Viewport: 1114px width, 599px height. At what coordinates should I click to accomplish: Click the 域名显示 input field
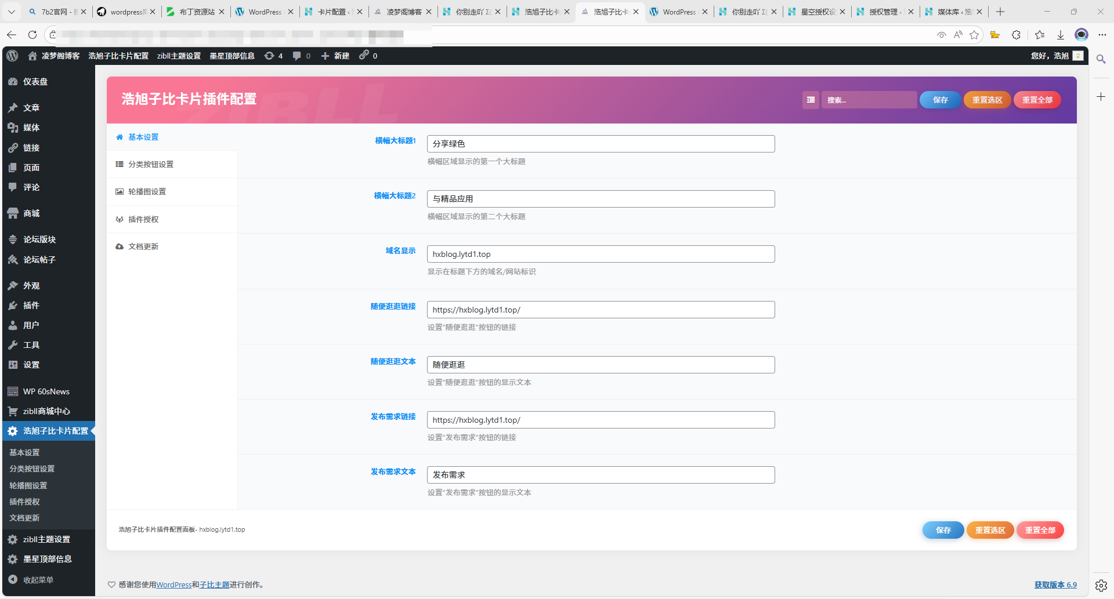coord(601,254)
